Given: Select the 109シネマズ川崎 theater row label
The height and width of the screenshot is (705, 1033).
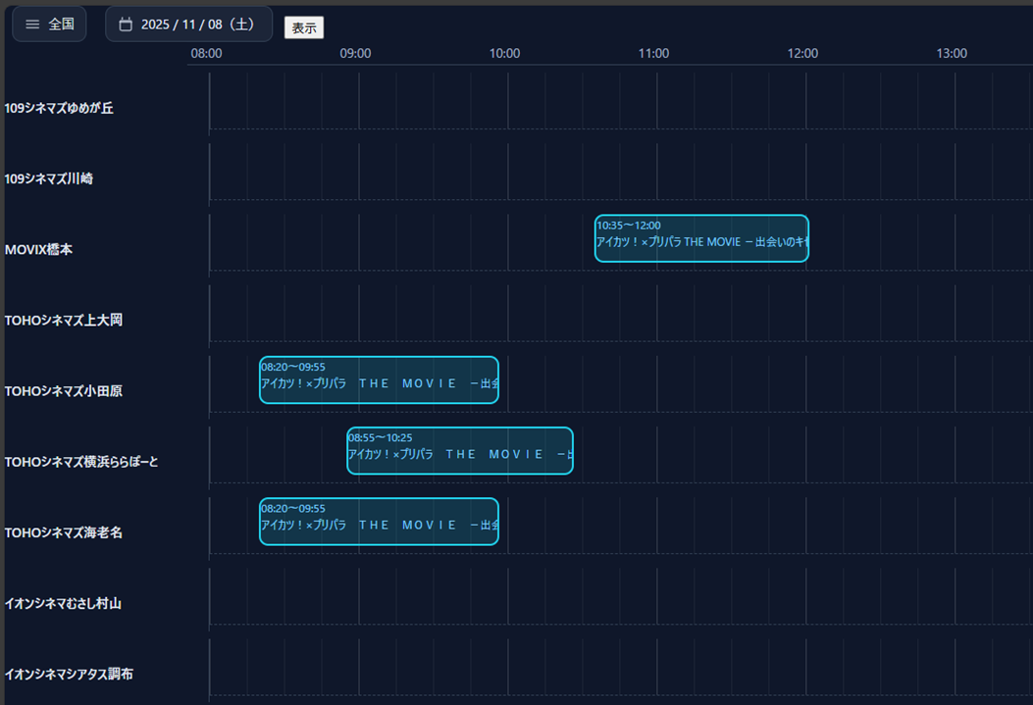Looking at the screenshot, I should point(49,178).
